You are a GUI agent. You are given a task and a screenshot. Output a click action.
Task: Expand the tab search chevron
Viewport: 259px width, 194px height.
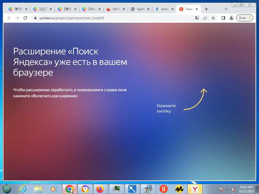(226, 9)
